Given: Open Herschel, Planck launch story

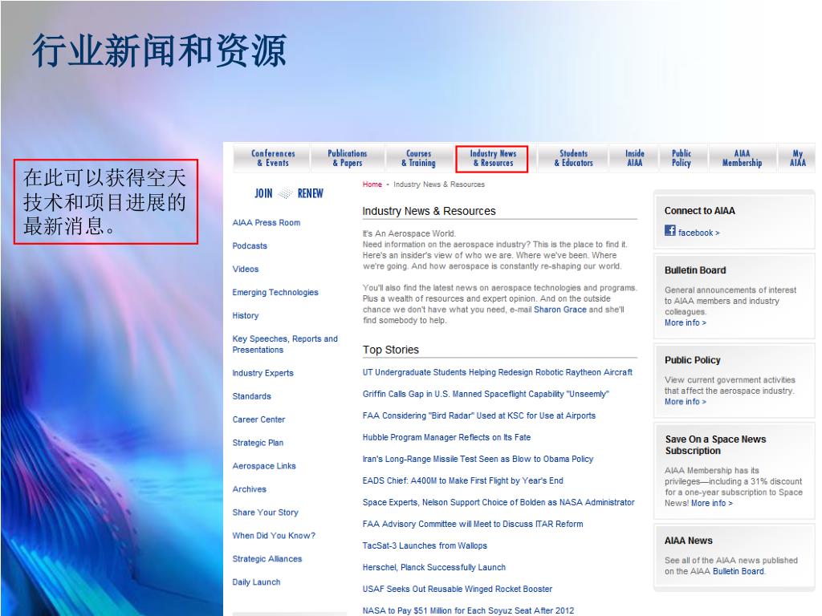Looking at the screenshot, I should tap(434, 567).
